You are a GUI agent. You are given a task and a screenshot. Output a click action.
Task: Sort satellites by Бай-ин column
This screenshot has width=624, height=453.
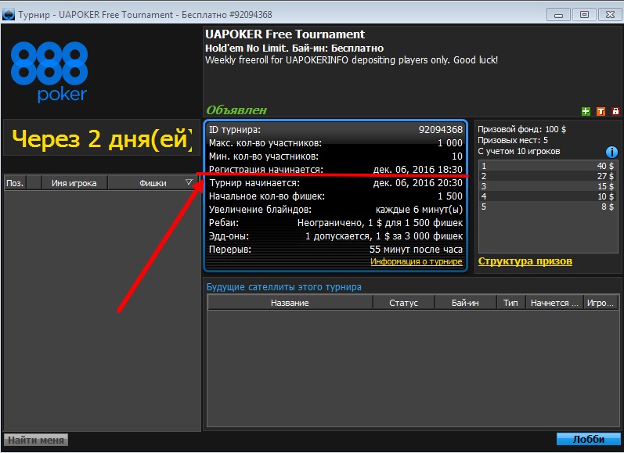click(x=465, y=303)
